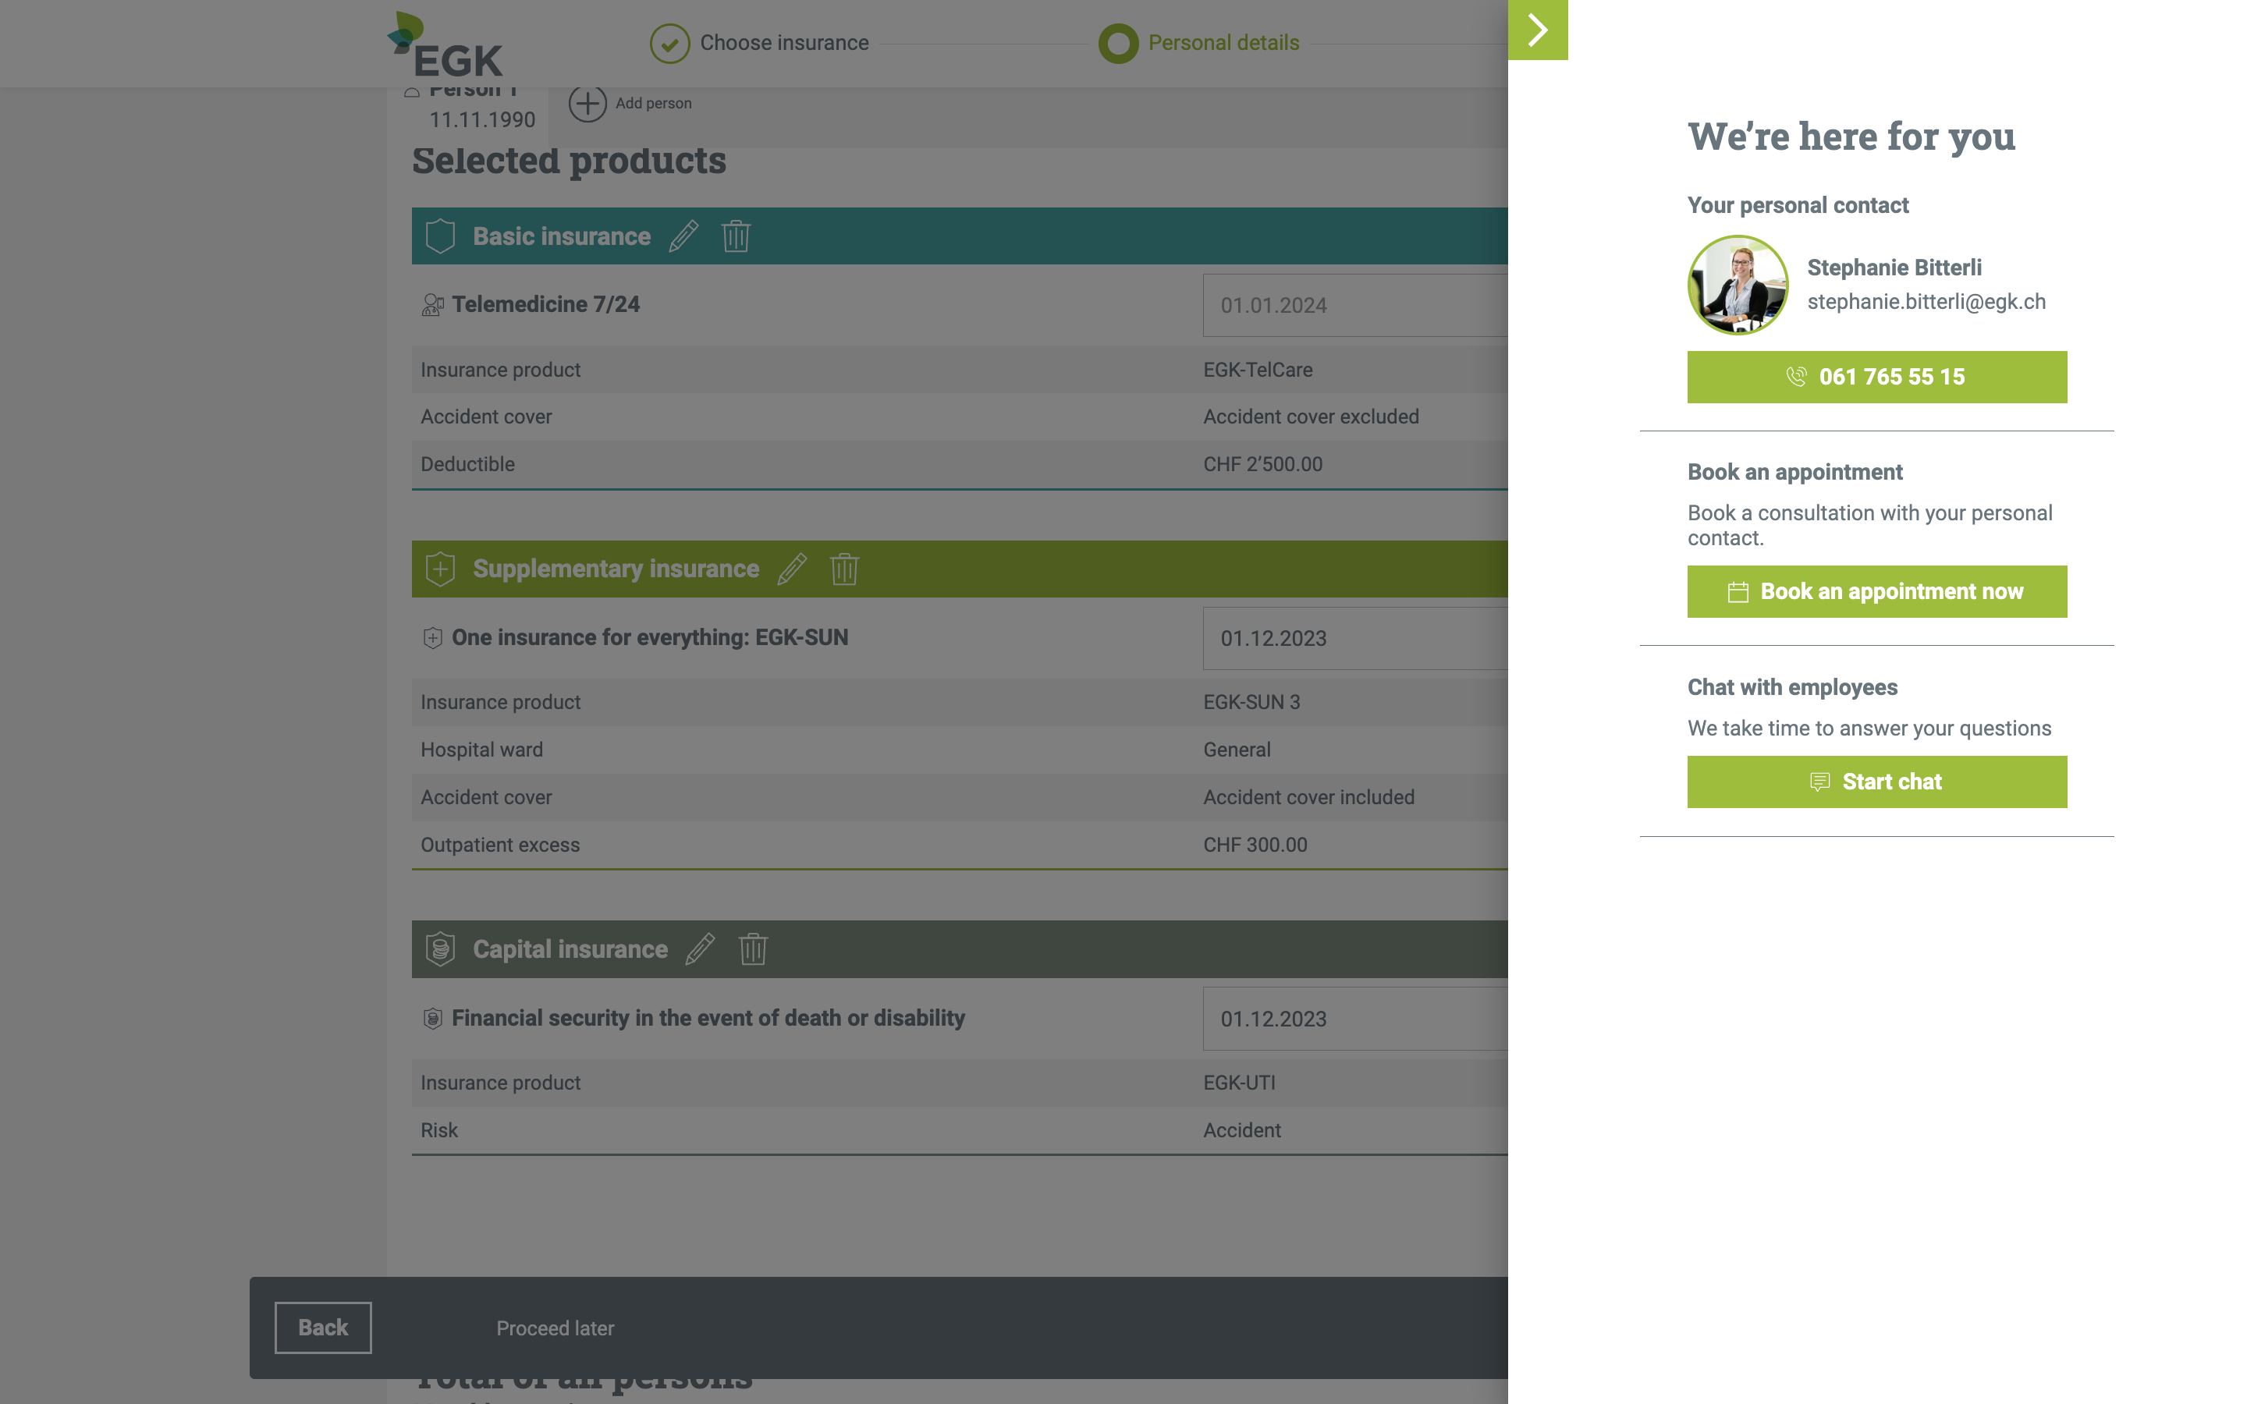Edit Supplementary insurance with pencil icon

[791, 569]
